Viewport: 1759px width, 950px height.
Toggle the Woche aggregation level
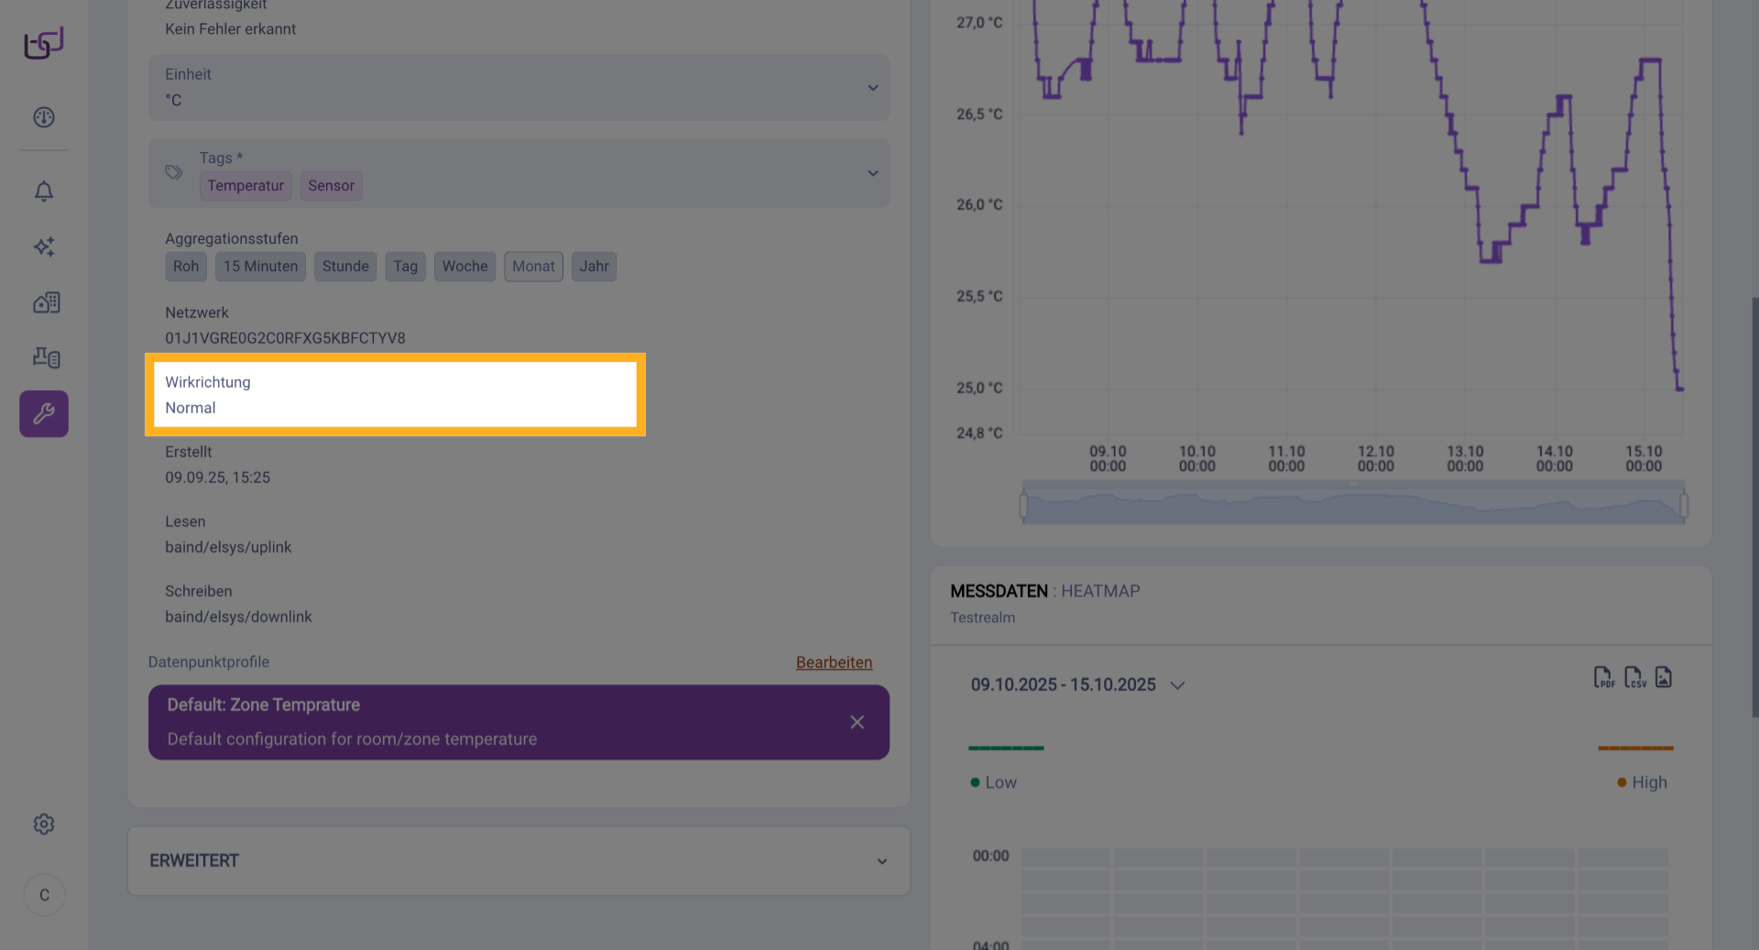click(x=464, y=267)
